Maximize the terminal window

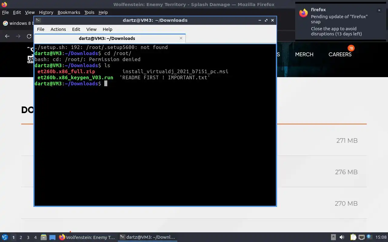[266, 20]
